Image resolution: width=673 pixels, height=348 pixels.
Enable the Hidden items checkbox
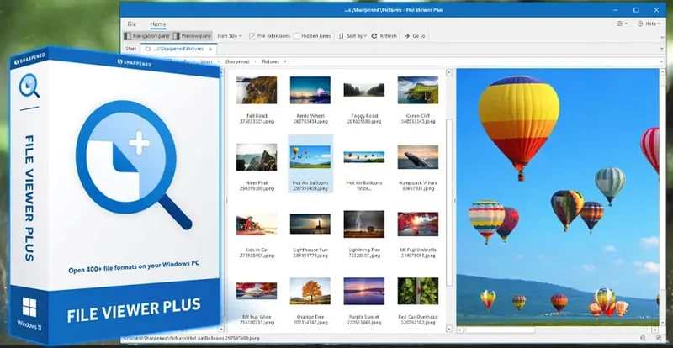click(x=297, y=36)
